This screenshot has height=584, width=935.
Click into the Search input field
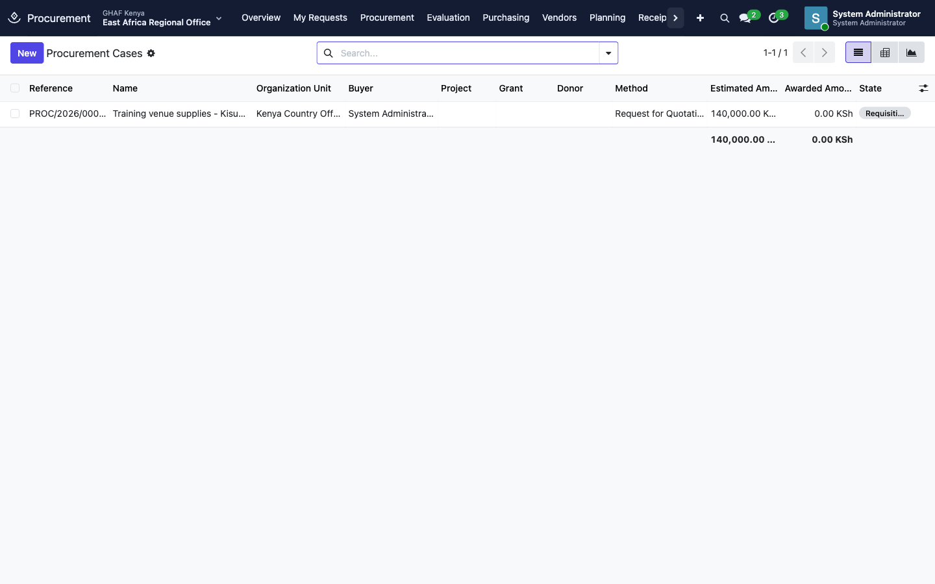pos(467,53)
